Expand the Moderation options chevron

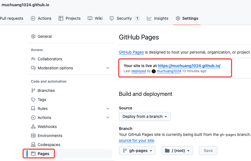coord(108,68)
